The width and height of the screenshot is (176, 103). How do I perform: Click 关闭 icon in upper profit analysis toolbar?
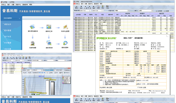point(107,7)
